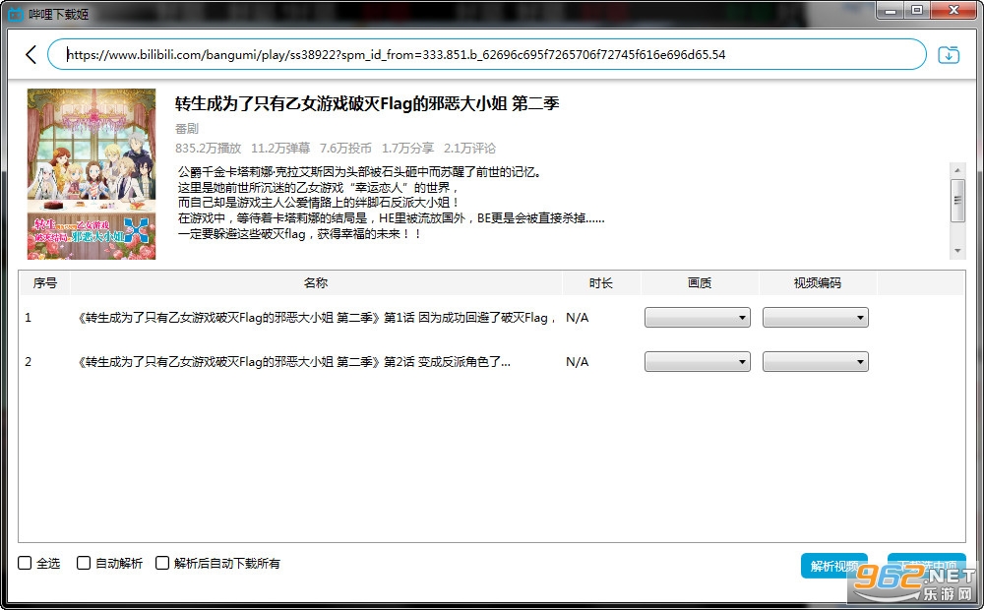Click the 解析视频 button

pos(834,566)
